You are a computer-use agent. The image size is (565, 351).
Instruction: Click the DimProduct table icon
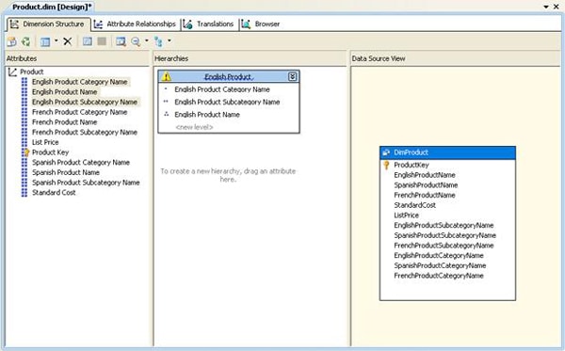tap(386, 152)
